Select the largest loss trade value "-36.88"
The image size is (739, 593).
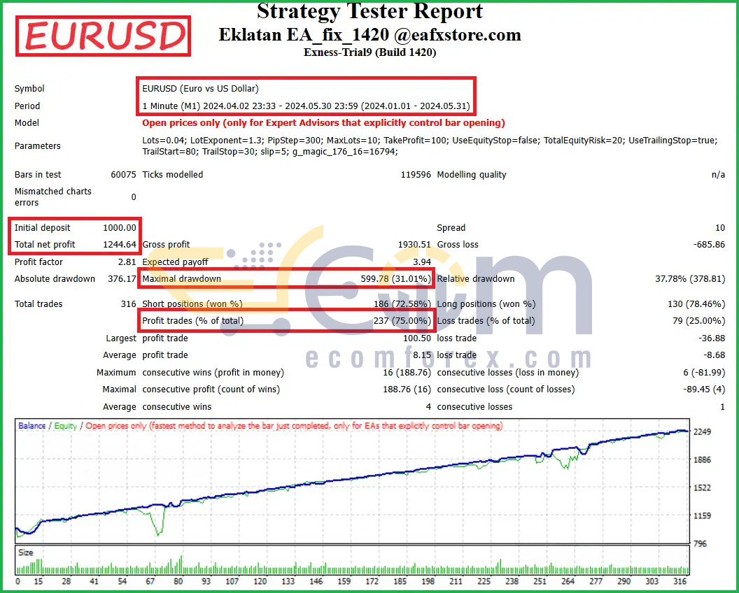click(712, 338)
